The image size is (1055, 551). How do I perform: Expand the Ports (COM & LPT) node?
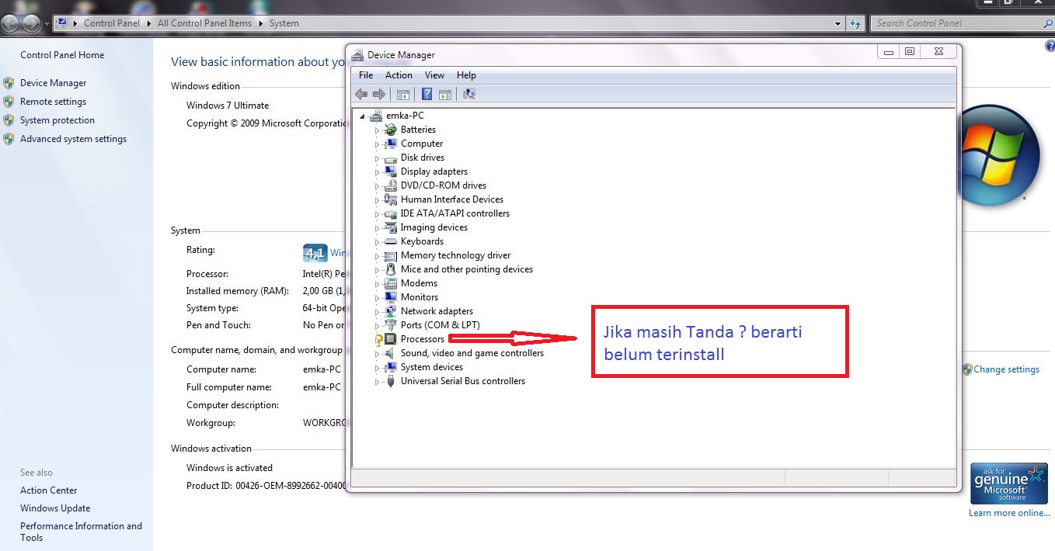(378, 326)
